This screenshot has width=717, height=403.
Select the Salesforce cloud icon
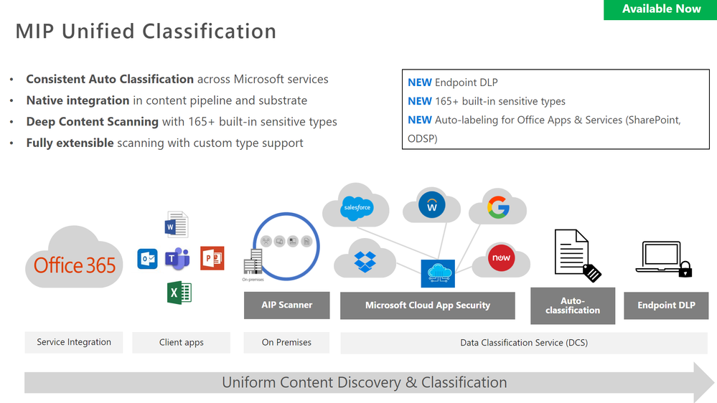click(x=356, y=206)
